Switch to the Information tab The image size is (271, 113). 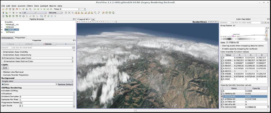pyautogui.click(x=7, y=38)
